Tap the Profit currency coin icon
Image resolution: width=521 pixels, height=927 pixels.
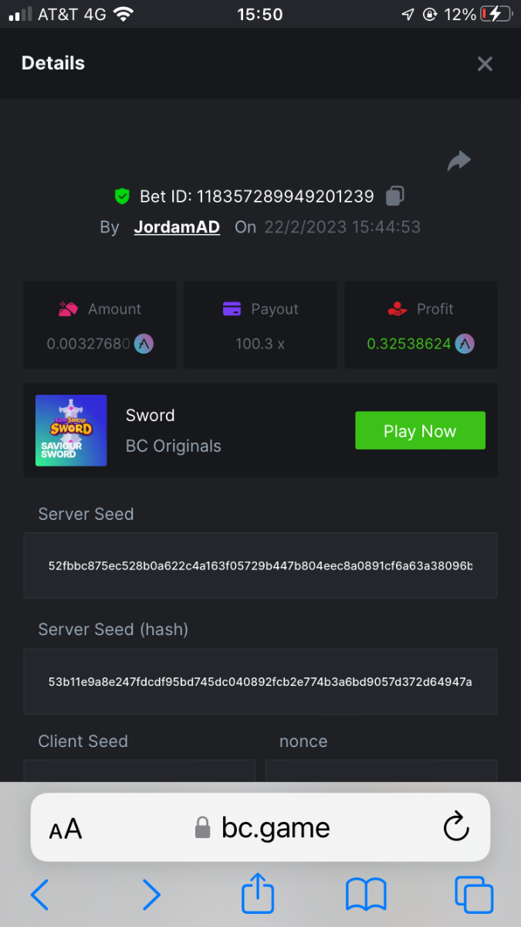[x=464, y=344]
